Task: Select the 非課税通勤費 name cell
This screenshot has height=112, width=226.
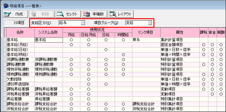Action: pos(20,60)
